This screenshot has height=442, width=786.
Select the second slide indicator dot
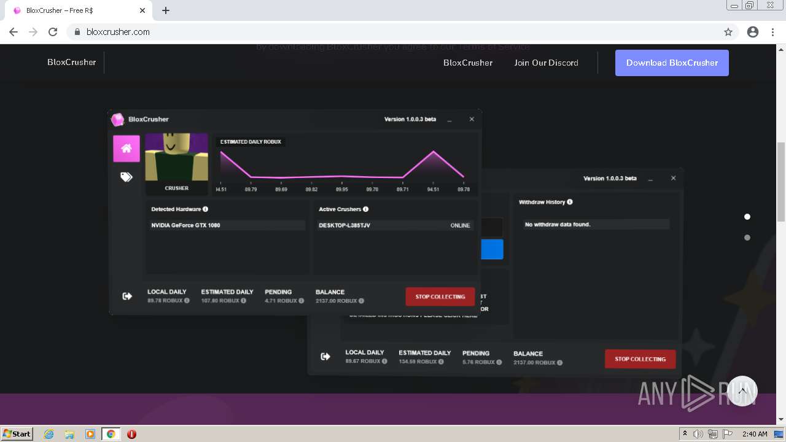click(747, 238)
